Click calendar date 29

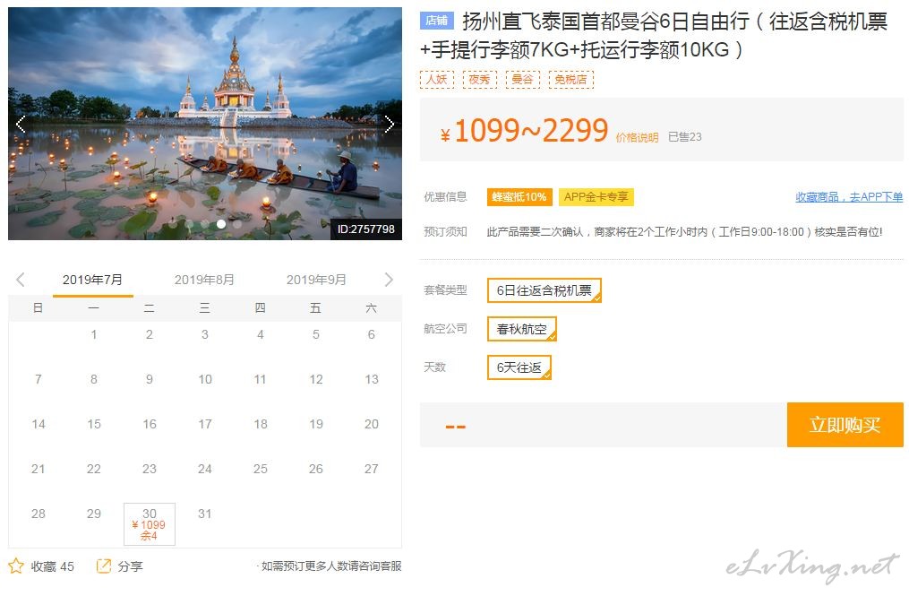click(94, 514)
